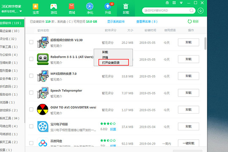Click the RoboForm robot icon

43,59
